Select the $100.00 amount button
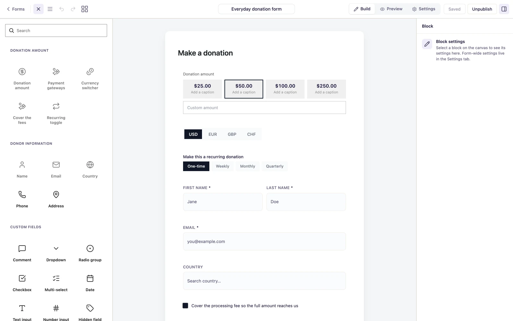Image resolution: width=513 pixels, height=321 pixels. click(285, 89)
